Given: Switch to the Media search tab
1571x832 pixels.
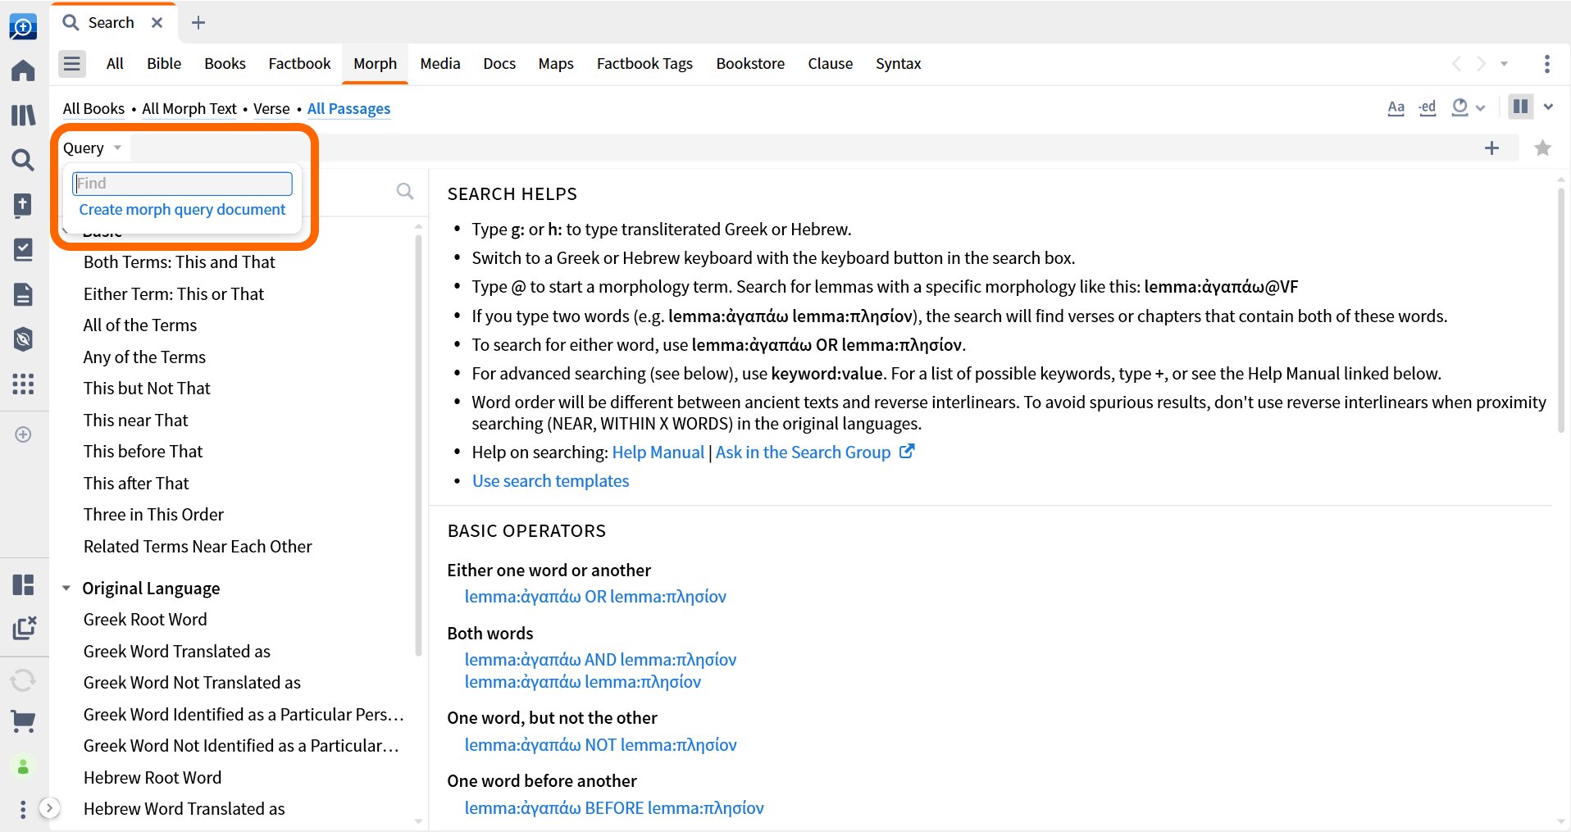Looking at the screenshot, I should [x=440, y=64].
